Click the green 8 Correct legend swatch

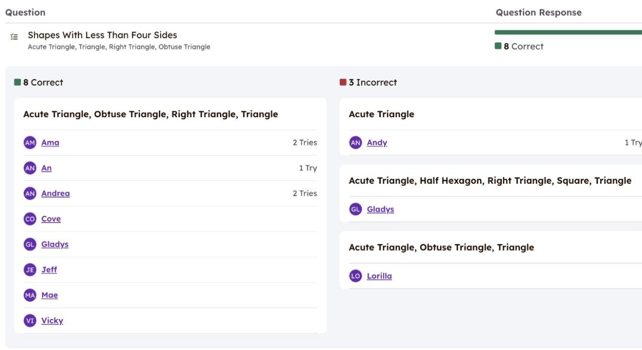point(498,47)
